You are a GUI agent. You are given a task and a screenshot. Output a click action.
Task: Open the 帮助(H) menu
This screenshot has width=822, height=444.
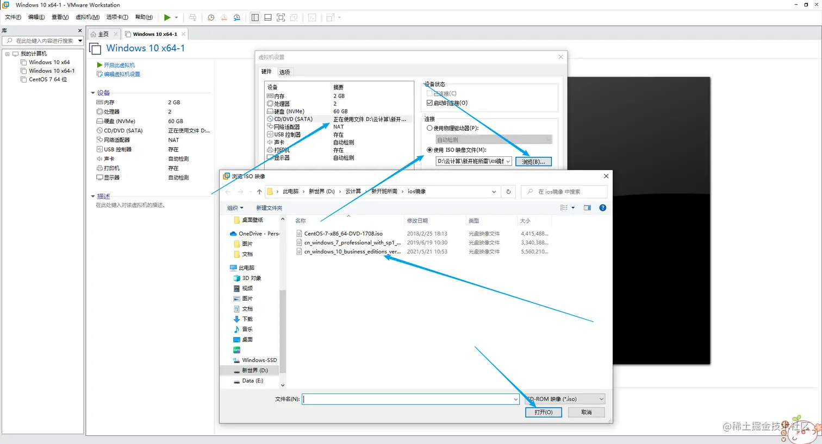click(144, 17)
